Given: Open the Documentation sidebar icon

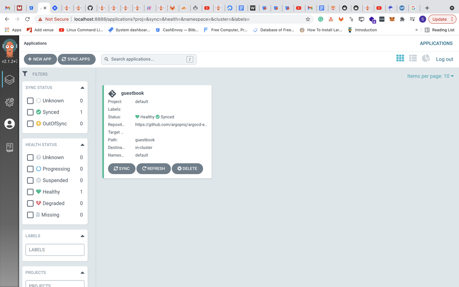Looking at the screenshot, I should (9, 147).
